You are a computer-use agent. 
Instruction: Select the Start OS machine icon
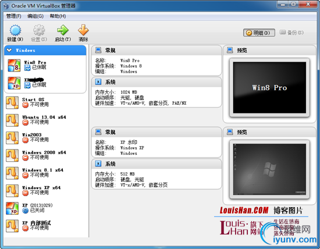coord(12,102)
